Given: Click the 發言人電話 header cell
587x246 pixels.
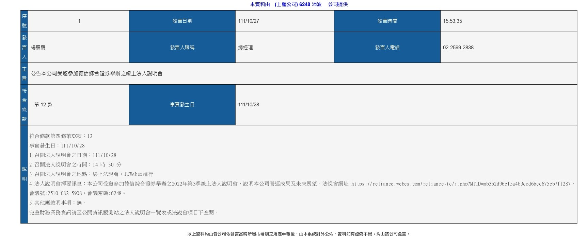Looking at the screenshot, I should coord(387,47).
